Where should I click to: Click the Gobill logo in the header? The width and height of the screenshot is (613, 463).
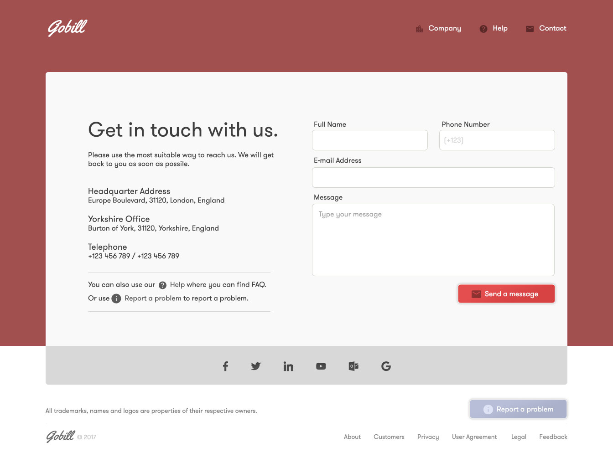pyautogui.click(x=68, y=28)
